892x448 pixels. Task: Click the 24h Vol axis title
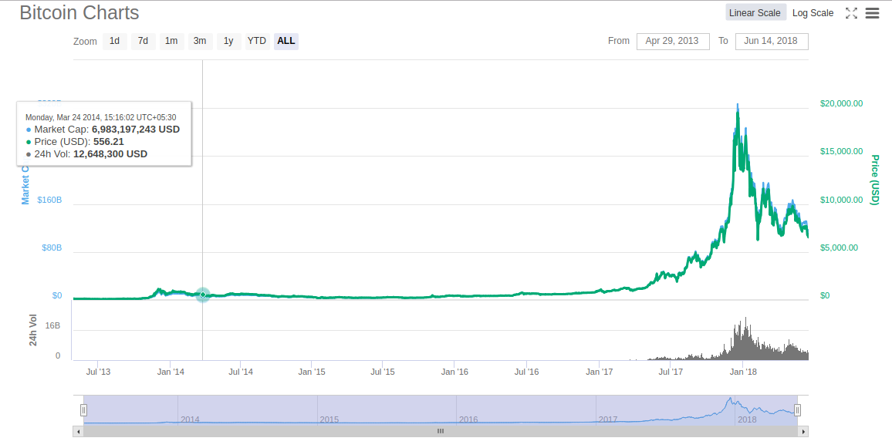click(33, 330)
